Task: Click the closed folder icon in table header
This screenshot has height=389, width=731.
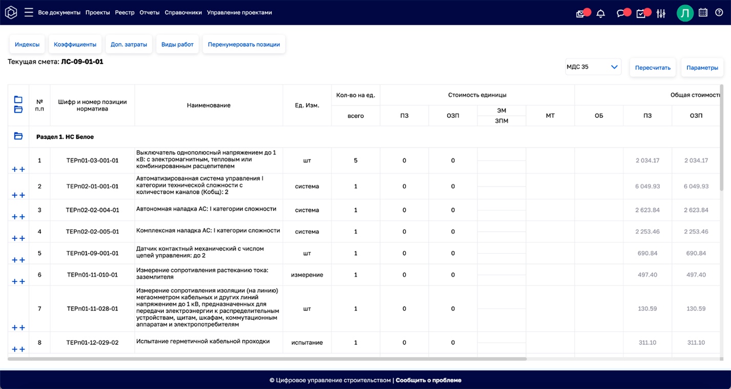Action: tap(18, 99)
